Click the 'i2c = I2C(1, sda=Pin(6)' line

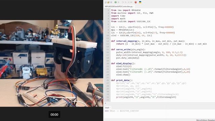click(x=142, y=27)
